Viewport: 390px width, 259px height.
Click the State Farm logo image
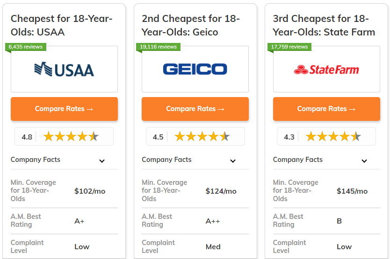(x=326, y=70)
